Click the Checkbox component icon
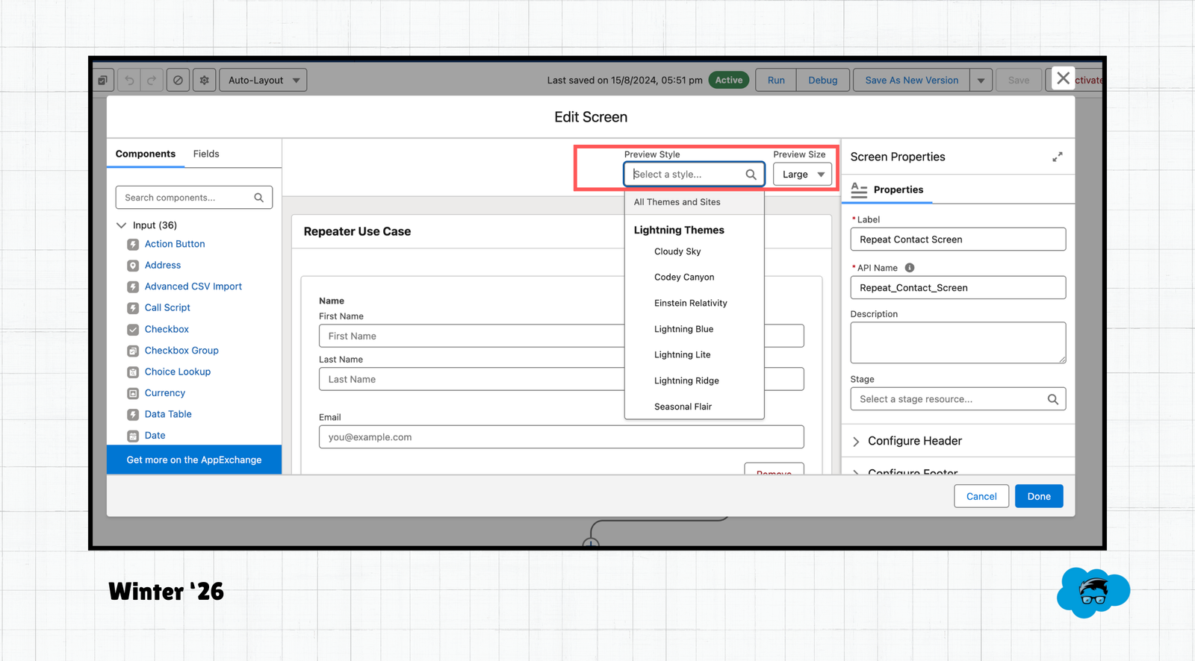Screen dimensions: 1195x661 (133, 330)
